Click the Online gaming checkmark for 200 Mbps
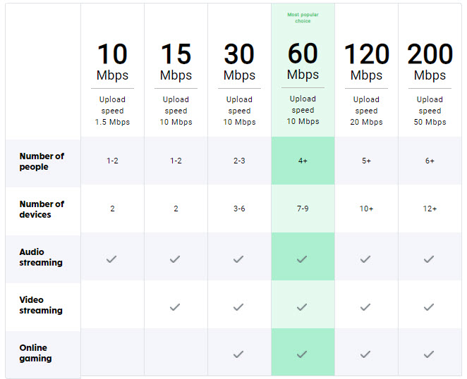The width and height of the screenshot is (467, 379). tap(429, 354)
